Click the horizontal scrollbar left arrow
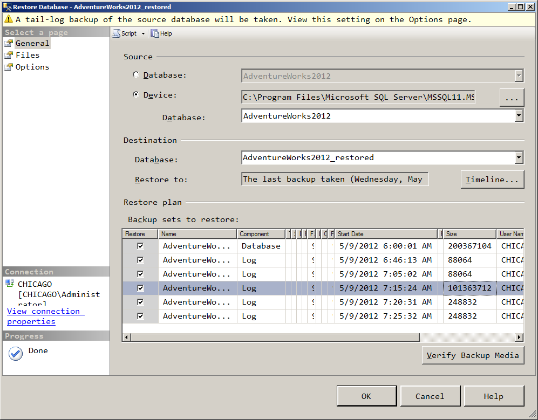 pyautogui.click(x=127, y=338)
